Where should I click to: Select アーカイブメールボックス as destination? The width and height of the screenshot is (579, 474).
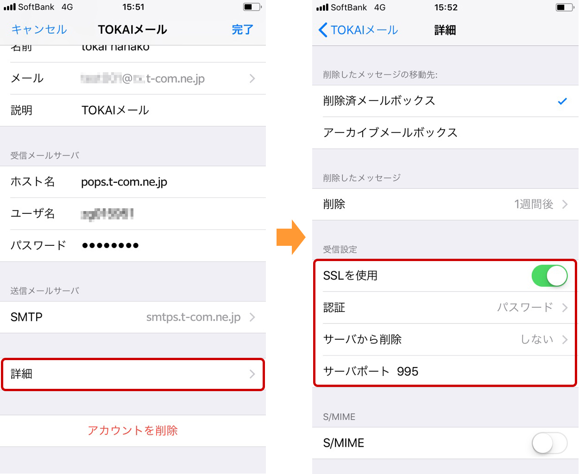coord(445,133)
